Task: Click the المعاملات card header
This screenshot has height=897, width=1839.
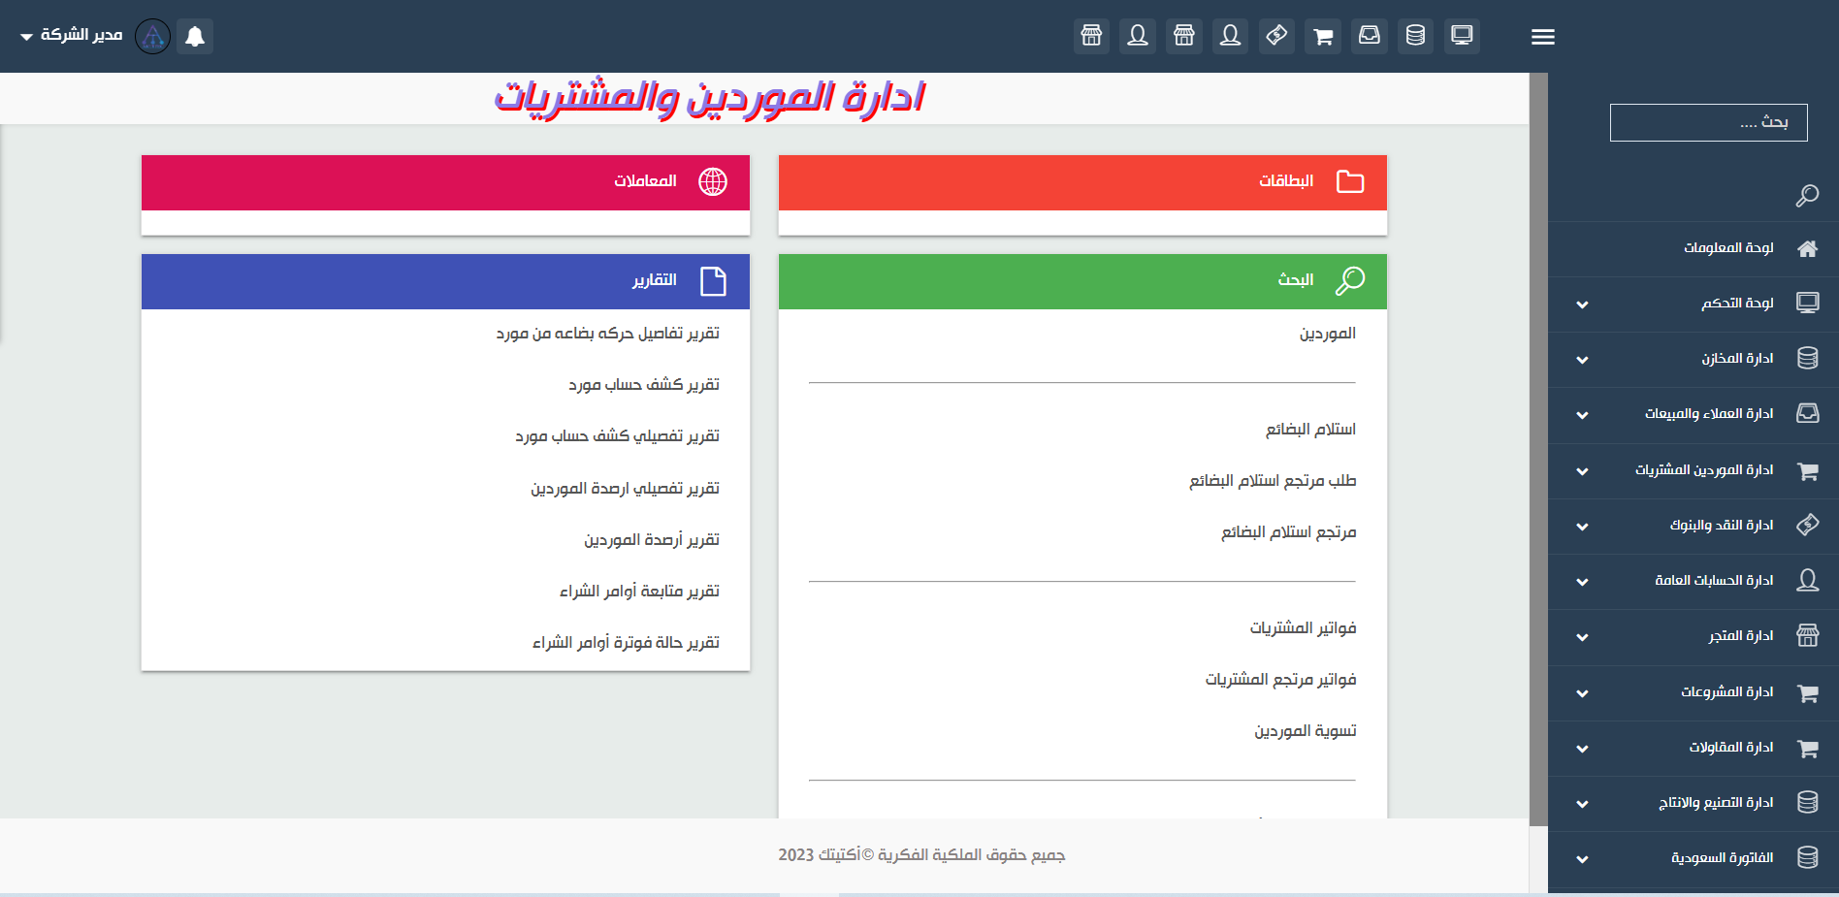Action: click(445, 182)
